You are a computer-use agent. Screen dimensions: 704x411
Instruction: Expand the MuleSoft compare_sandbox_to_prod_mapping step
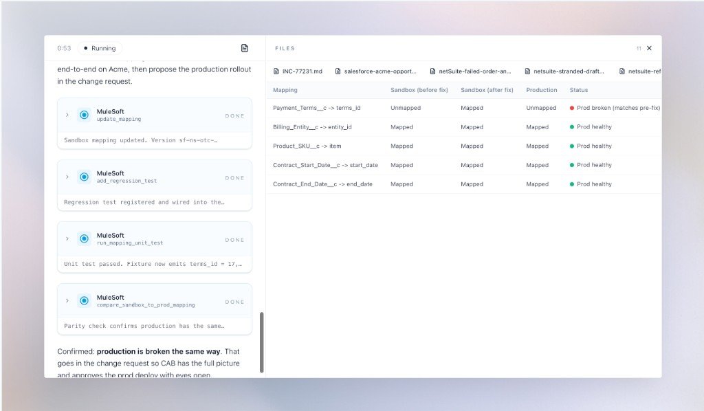pyautogui.click(x=67, y=300)
